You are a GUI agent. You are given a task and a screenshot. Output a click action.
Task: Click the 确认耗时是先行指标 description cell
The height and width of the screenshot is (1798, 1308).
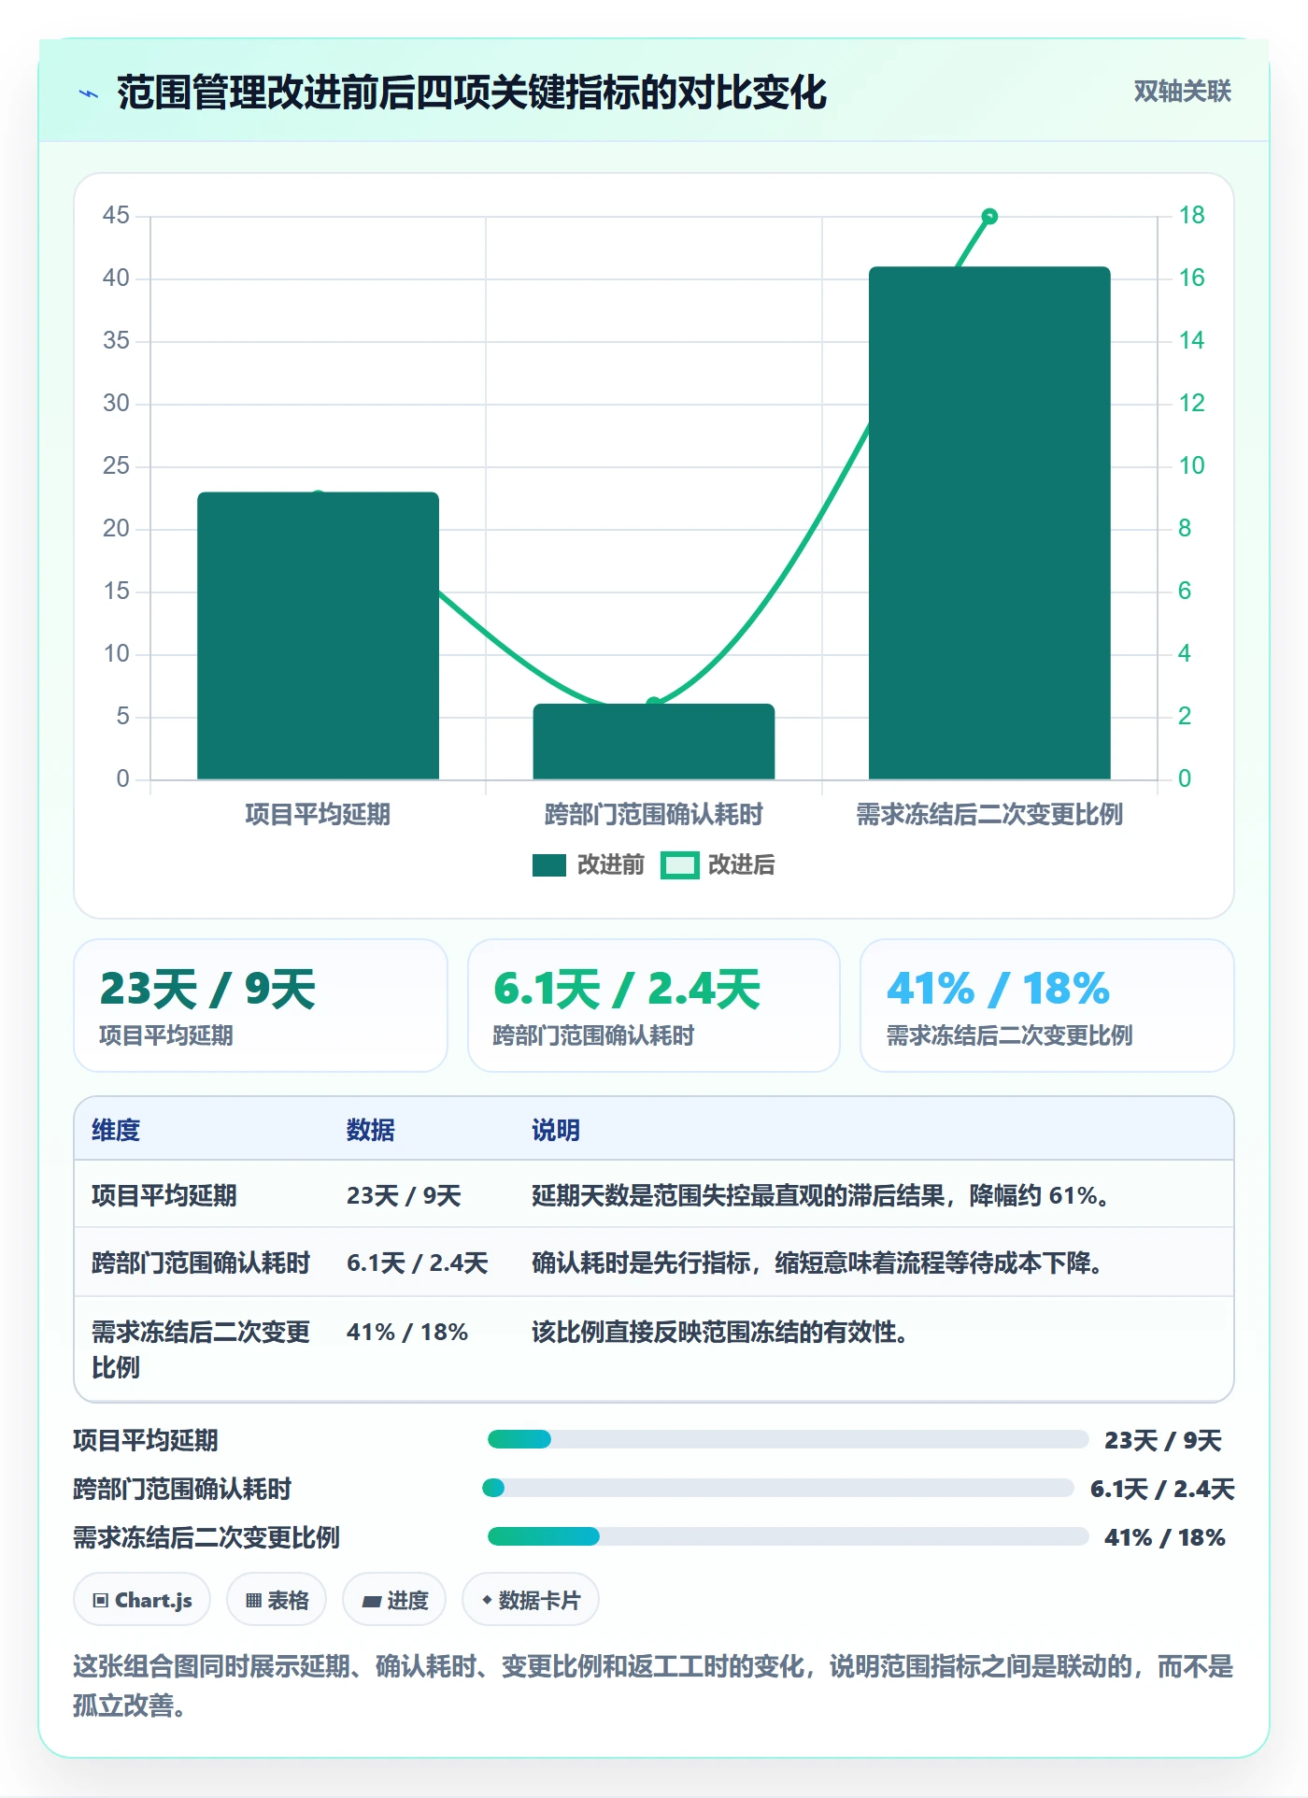point(817,1263)
